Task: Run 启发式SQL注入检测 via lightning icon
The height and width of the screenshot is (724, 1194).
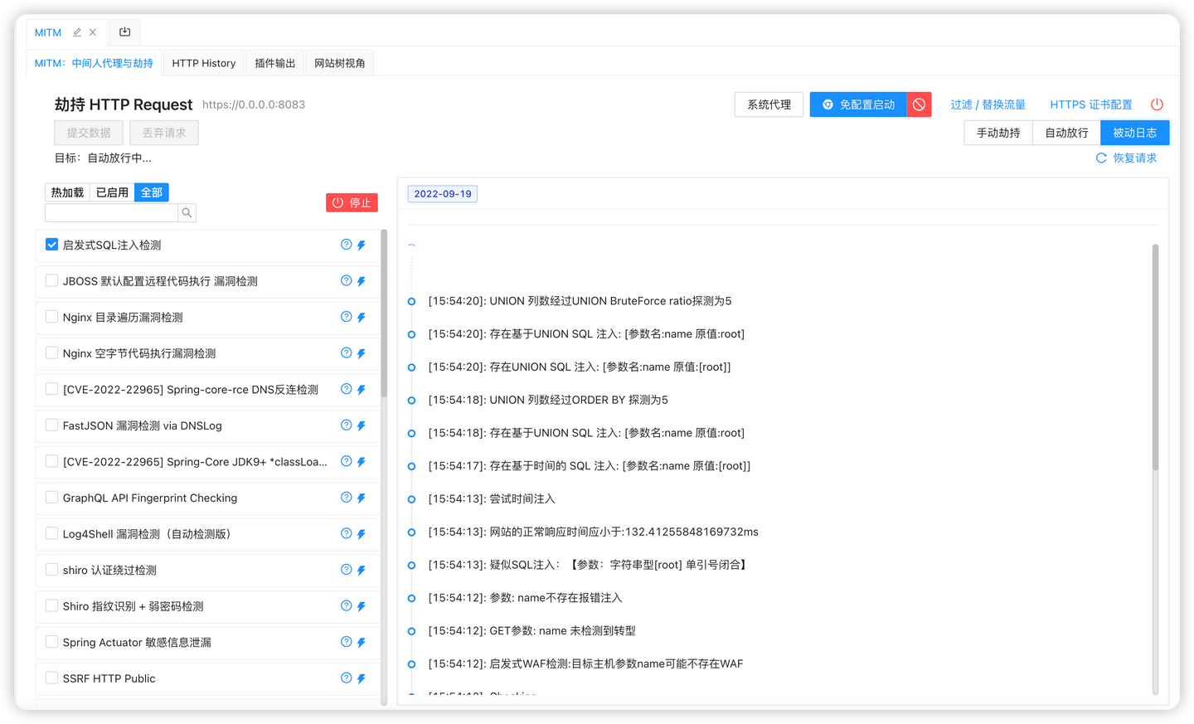Action: (362, 245)
